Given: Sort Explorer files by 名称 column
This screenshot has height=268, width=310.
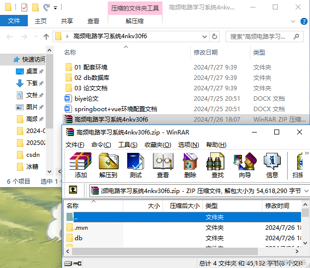Looking at the screenshot, I should (x=70, y=52).
